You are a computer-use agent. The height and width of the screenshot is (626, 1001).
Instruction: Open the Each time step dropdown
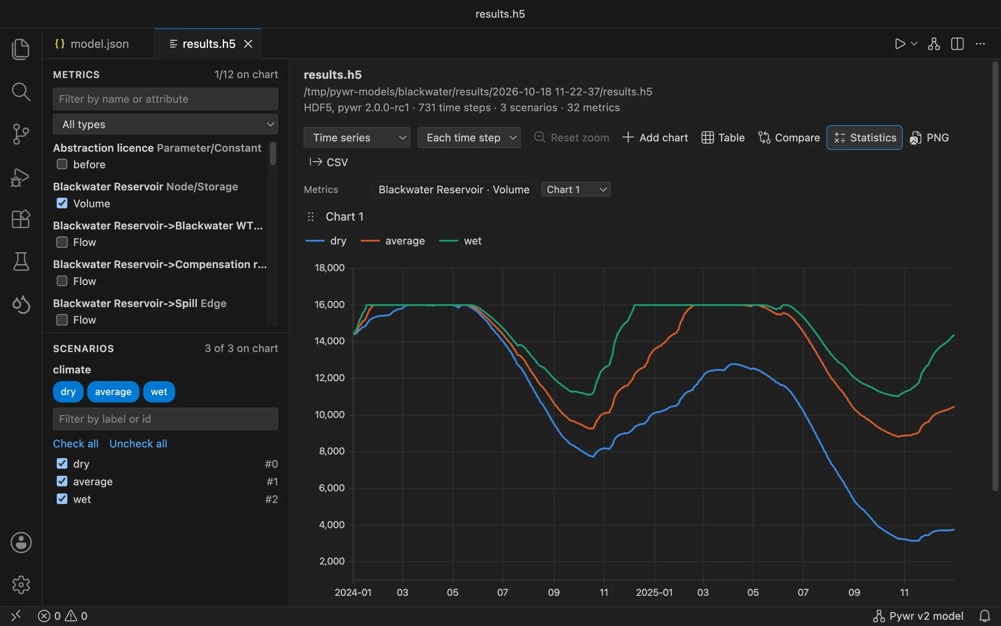(x=468, y=137)
